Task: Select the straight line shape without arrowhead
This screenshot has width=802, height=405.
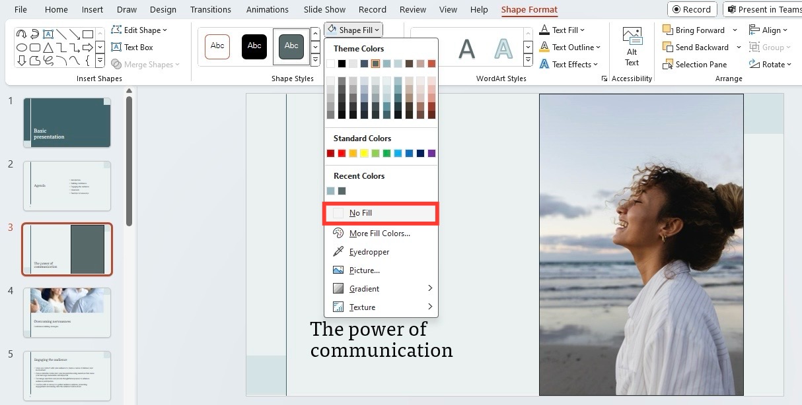Action: point(61,34)
